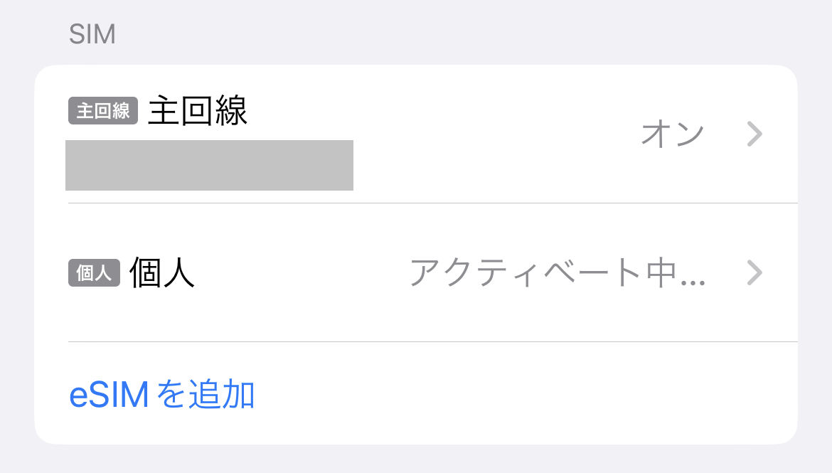Tap the gray 主回線 badge icon
Screen dimensions: 832x473
pos(103,111)
